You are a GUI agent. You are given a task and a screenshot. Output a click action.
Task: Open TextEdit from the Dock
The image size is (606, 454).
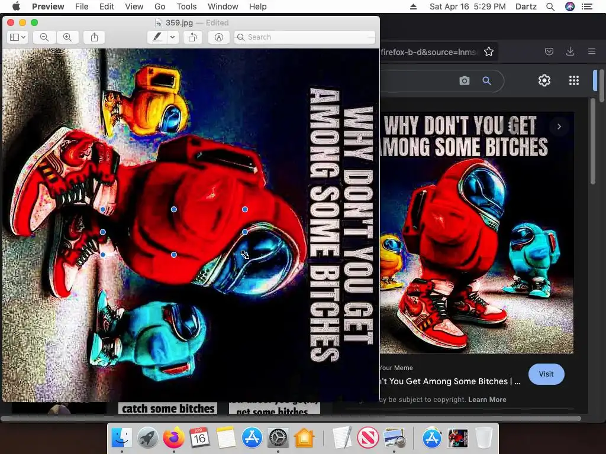click(342, 438)
